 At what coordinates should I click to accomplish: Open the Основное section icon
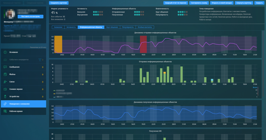(5, 52)
